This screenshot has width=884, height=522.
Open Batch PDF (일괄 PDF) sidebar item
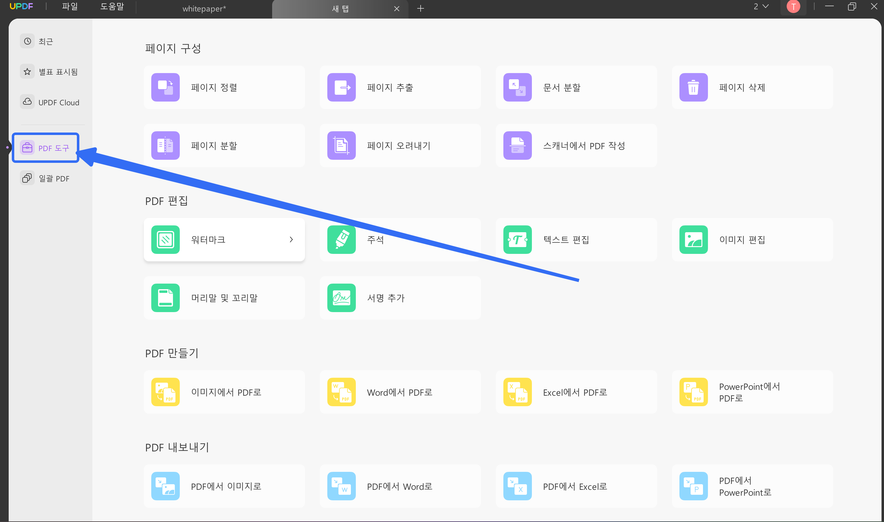(45, 178)
